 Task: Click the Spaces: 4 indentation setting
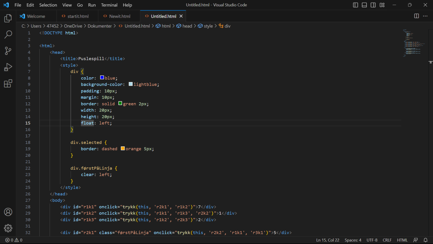pos(353,240)
